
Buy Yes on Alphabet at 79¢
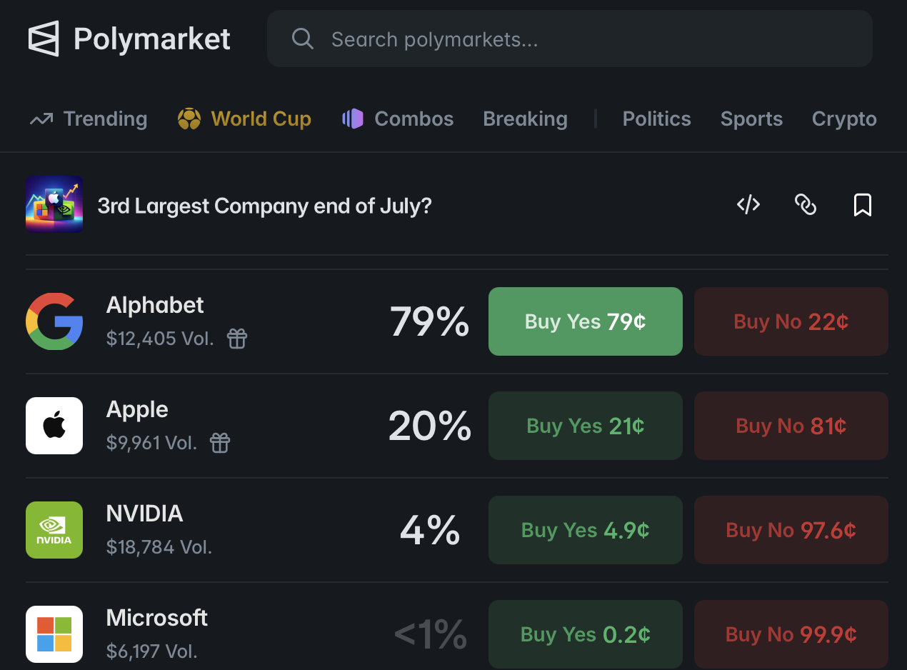(x=586, y=321)
